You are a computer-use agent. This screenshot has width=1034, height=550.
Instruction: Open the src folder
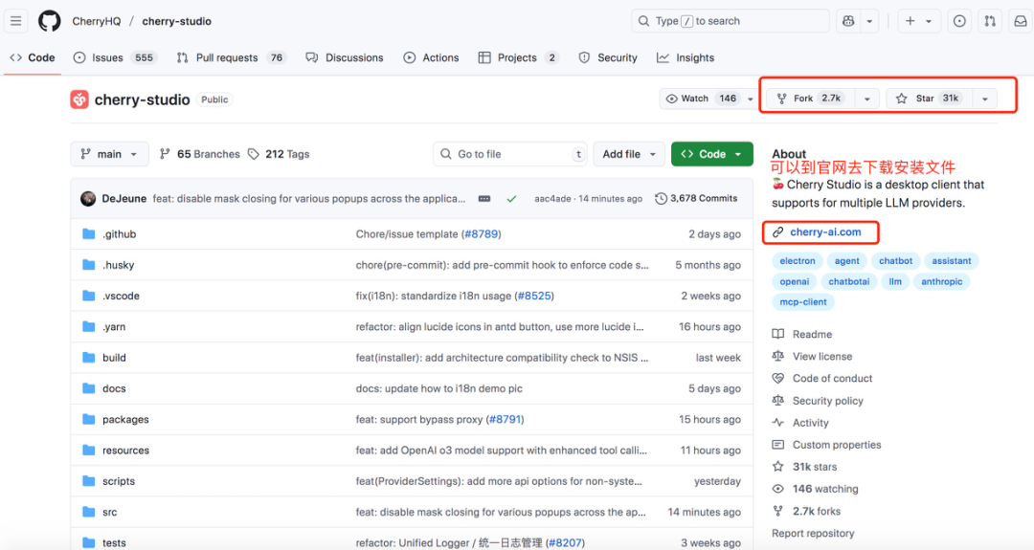(109, 512)
